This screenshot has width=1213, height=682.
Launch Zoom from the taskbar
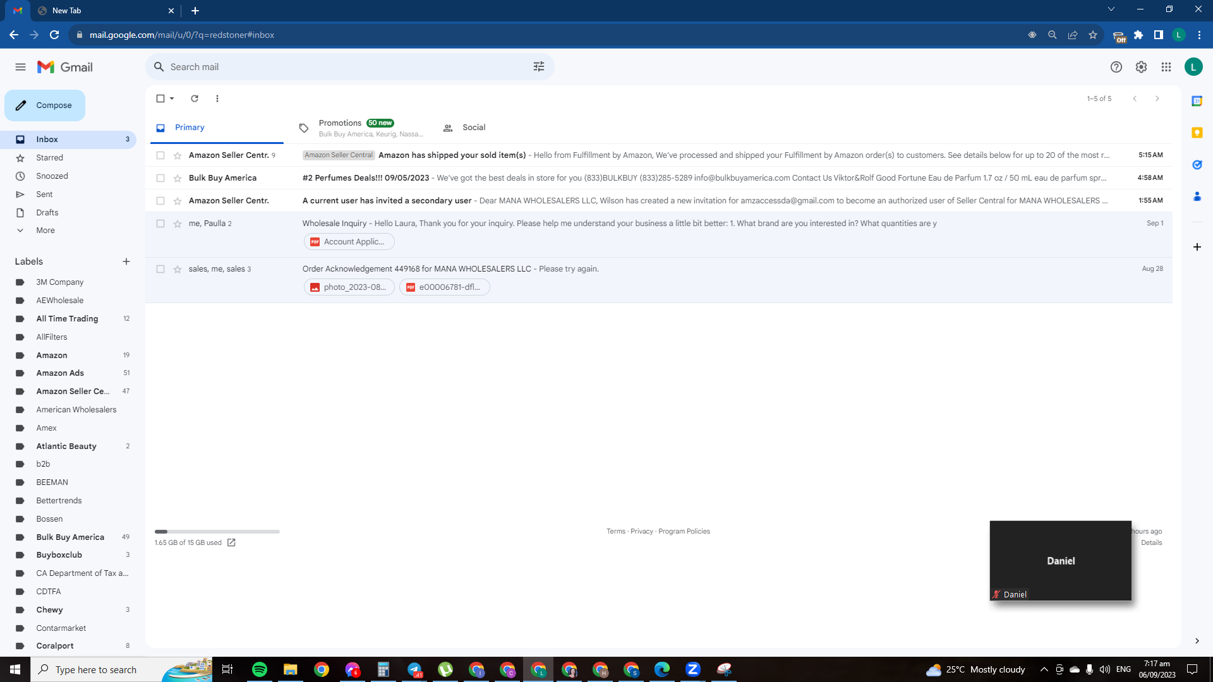point(693,669)
